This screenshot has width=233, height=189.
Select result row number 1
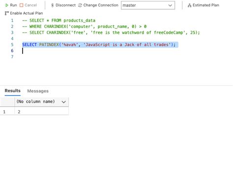4,112
